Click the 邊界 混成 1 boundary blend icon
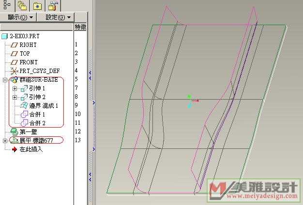 24,105
